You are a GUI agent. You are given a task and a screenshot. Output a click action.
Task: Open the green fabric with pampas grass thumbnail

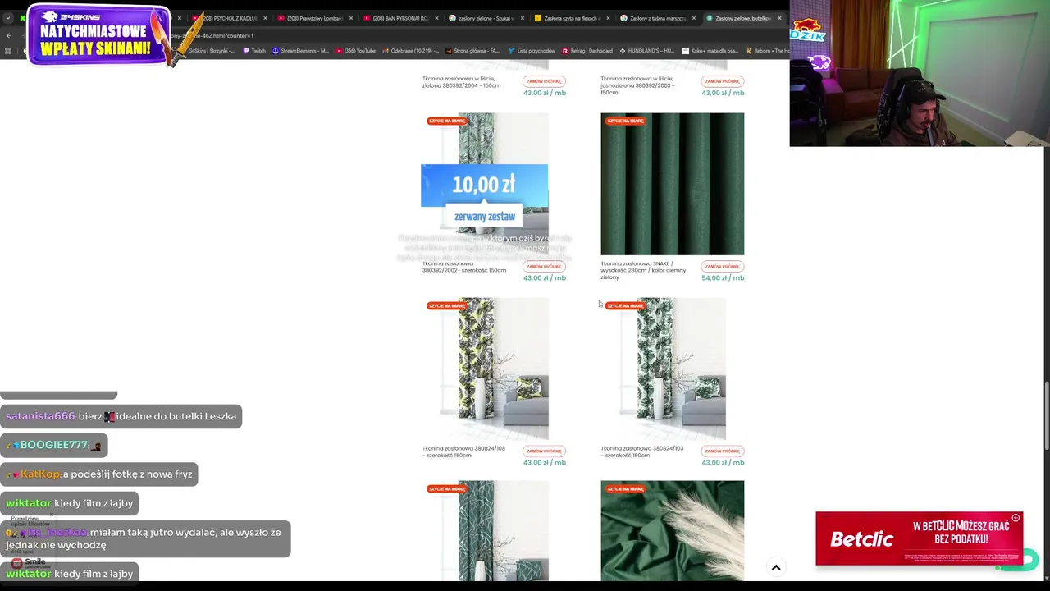point(672,531)
